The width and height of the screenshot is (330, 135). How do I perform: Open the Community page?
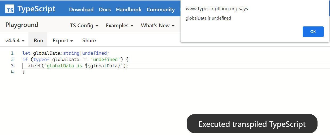(161, 10)
